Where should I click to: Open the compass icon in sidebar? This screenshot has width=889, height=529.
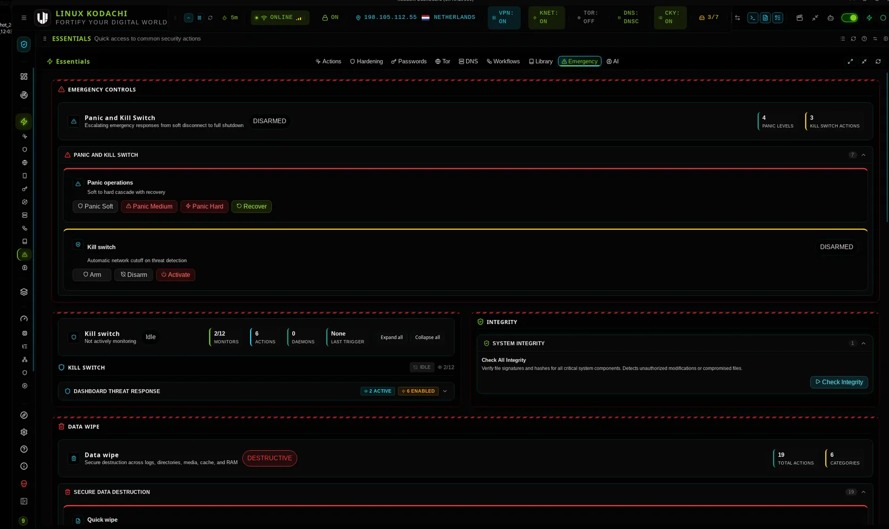click(24, 415)
